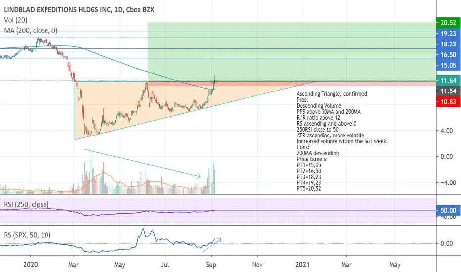Click the 11.64 current price label
Image resolution: width=461 pixels, height=272 pixels.
448,80
